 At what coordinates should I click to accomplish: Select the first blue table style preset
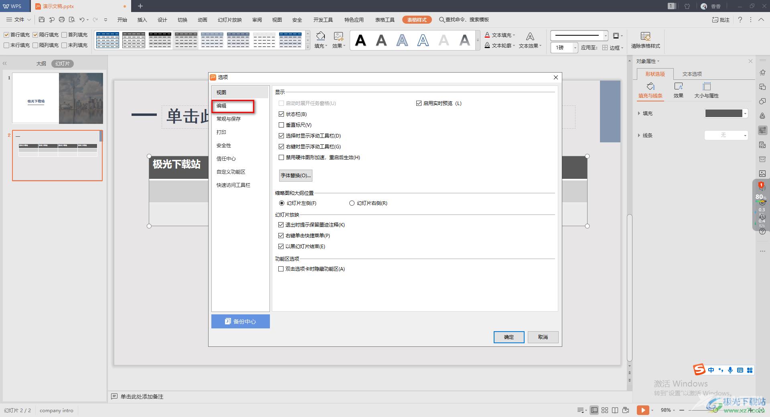pyautogui.click(x=107, y=40)
